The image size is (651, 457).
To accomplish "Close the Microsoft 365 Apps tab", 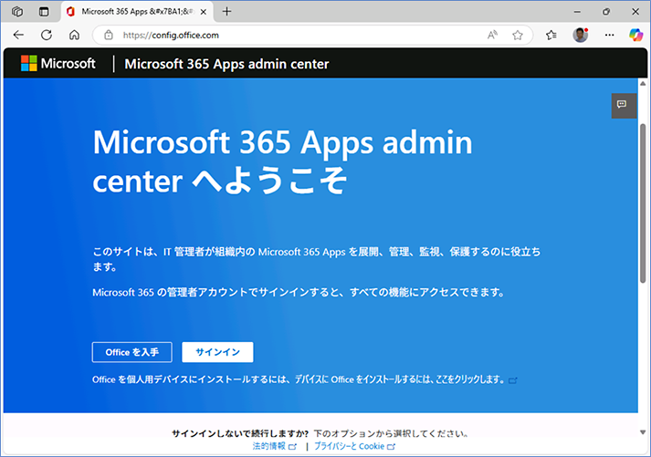I will click(204, 12).
